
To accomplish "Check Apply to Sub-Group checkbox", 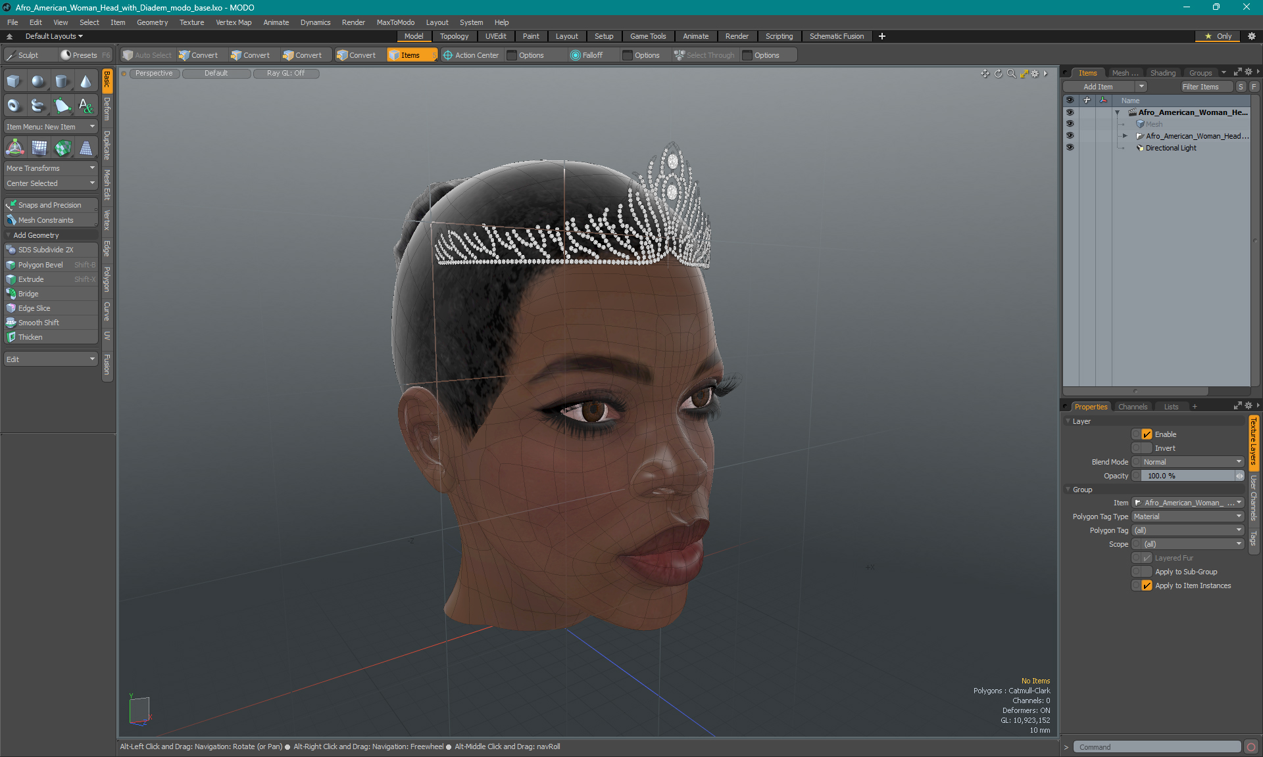I will [x=1147, y=572].
